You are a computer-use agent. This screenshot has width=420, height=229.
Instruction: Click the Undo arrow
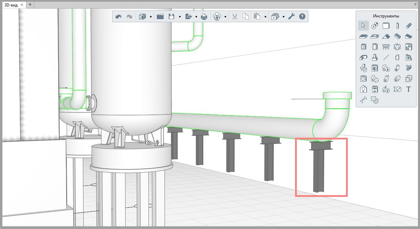coord(118,16)
